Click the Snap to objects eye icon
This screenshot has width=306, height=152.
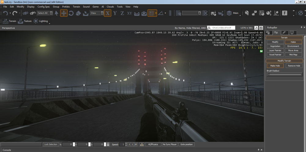tap(144, 13)
